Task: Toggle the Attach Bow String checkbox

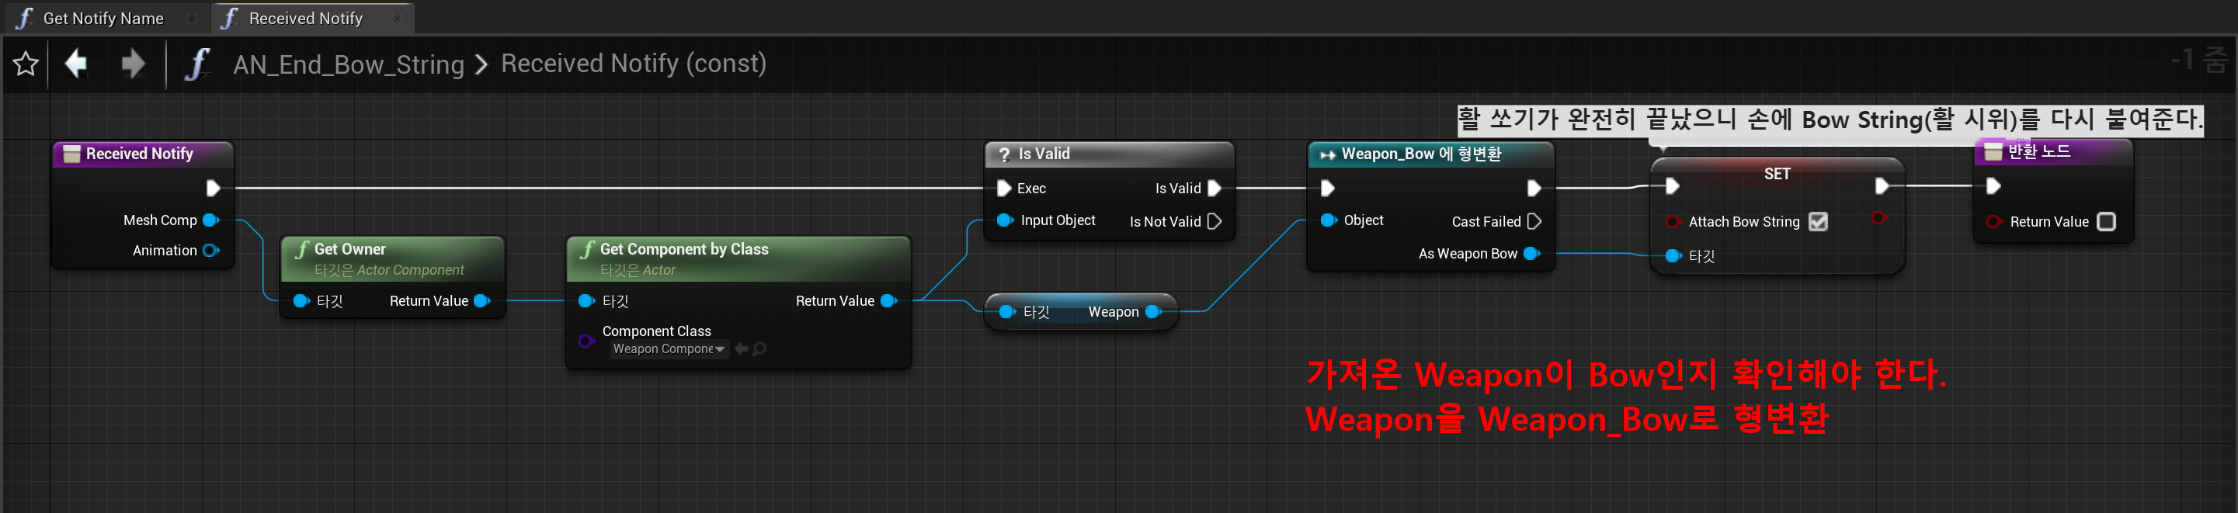Action: [1818, 222]
